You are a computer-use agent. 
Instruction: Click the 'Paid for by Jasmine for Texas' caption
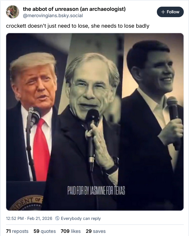(96, 190)
